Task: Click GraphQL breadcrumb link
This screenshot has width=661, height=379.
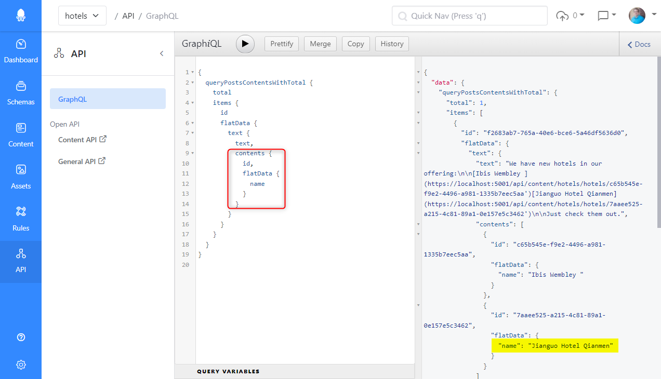Action: [x=162, y=16]
